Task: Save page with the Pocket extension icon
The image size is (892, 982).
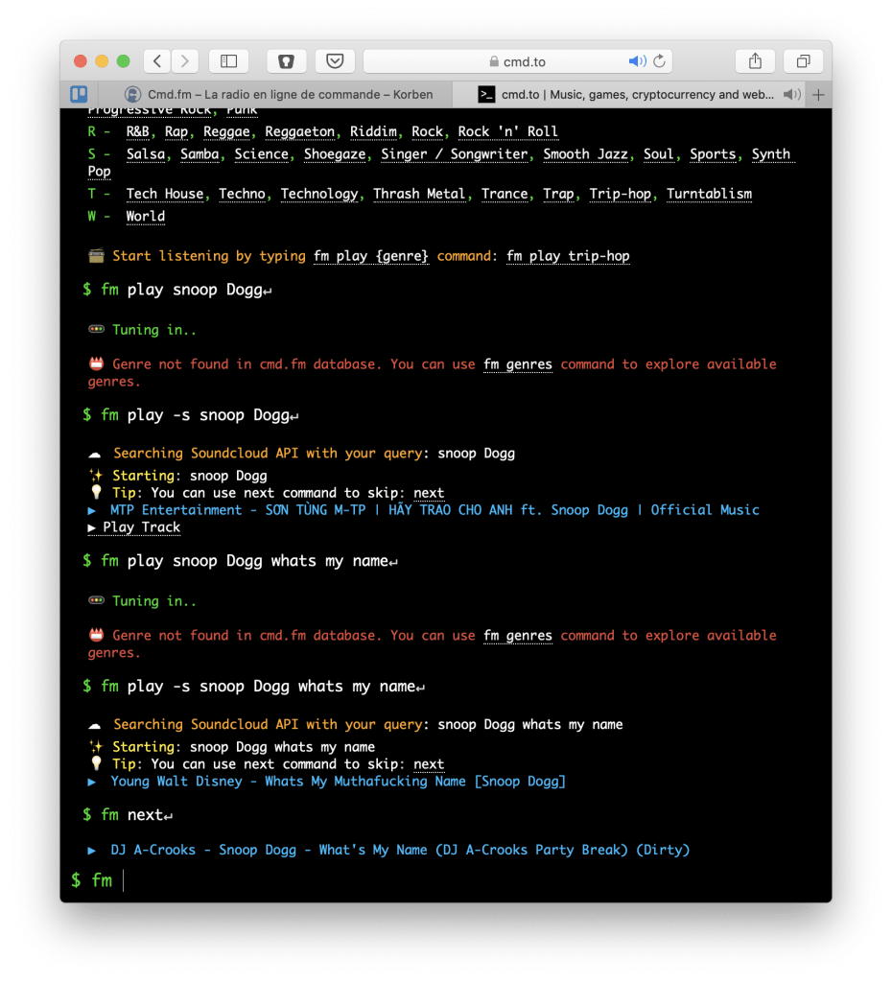Action: (x=335, y=60)
